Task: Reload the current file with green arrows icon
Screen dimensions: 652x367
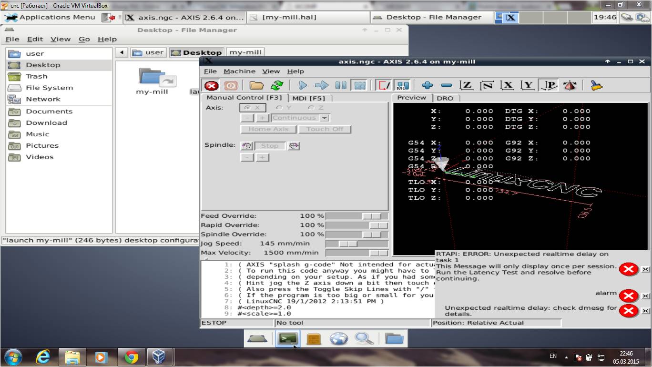Action: 276,86
